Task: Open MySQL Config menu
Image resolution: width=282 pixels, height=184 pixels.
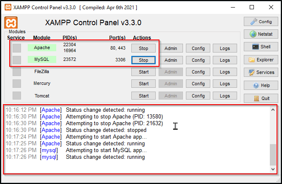Action: [x=198, y=60]
